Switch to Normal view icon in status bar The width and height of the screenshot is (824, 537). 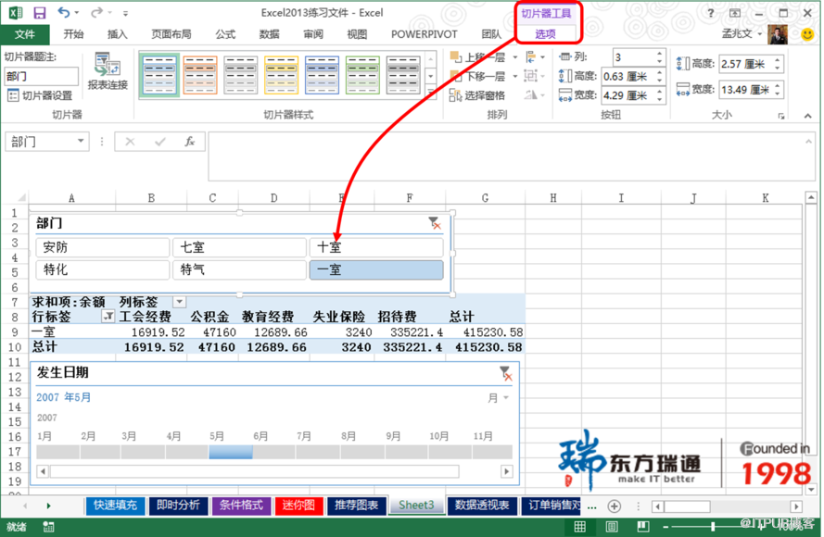coord(579,526)
